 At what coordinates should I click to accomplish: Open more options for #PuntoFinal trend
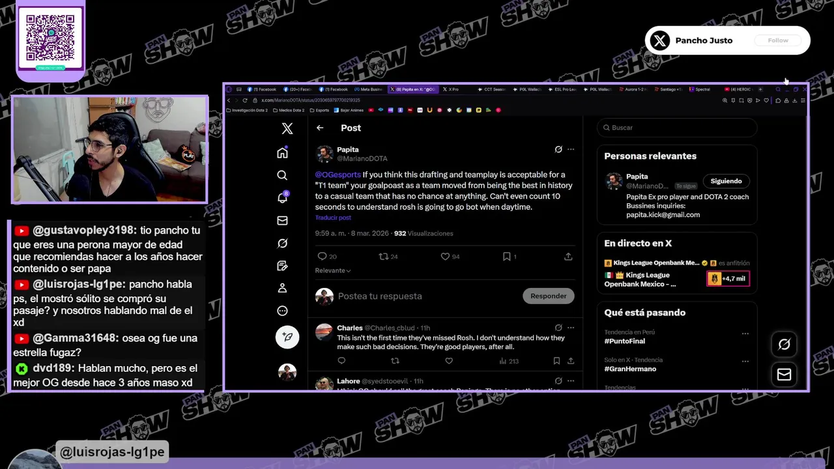coord(745,334)
